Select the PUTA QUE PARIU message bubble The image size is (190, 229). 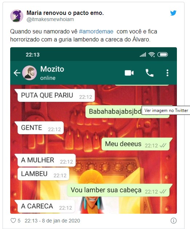(x=55, y=96)
